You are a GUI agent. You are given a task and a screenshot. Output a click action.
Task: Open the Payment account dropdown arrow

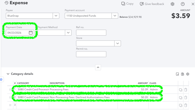pos(115,16)
